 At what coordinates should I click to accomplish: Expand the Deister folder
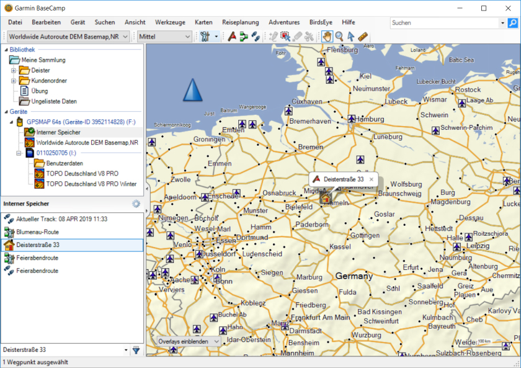[14, 71]
